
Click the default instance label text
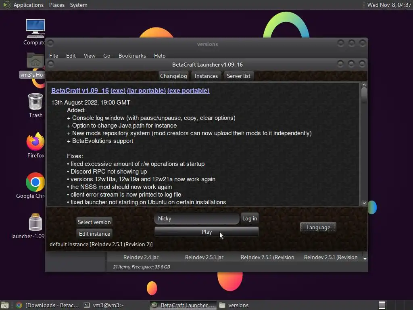101,244
